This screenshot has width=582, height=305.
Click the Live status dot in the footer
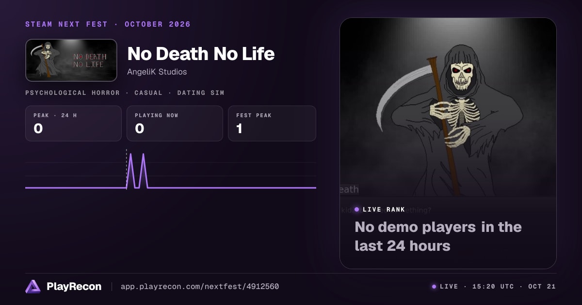(x=434, y=287)
